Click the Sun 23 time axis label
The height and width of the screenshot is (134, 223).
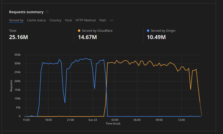tap(93, 120)
